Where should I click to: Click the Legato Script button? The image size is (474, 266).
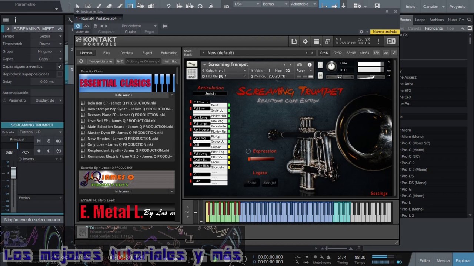click(x=270, y=183)
